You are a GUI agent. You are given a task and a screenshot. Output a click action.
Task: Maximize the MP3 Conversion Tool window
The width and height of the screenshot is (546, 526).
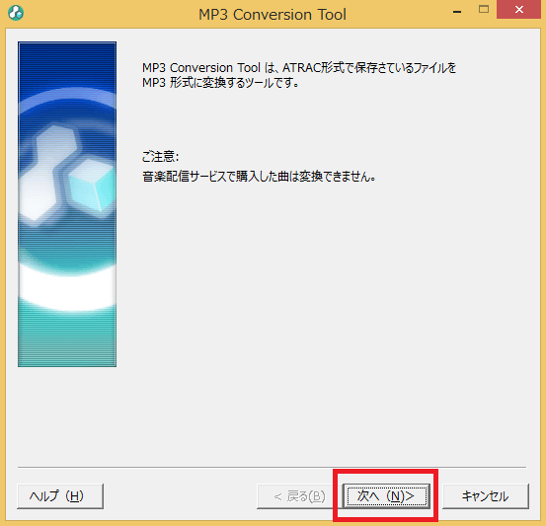click(x=484, y=10)
